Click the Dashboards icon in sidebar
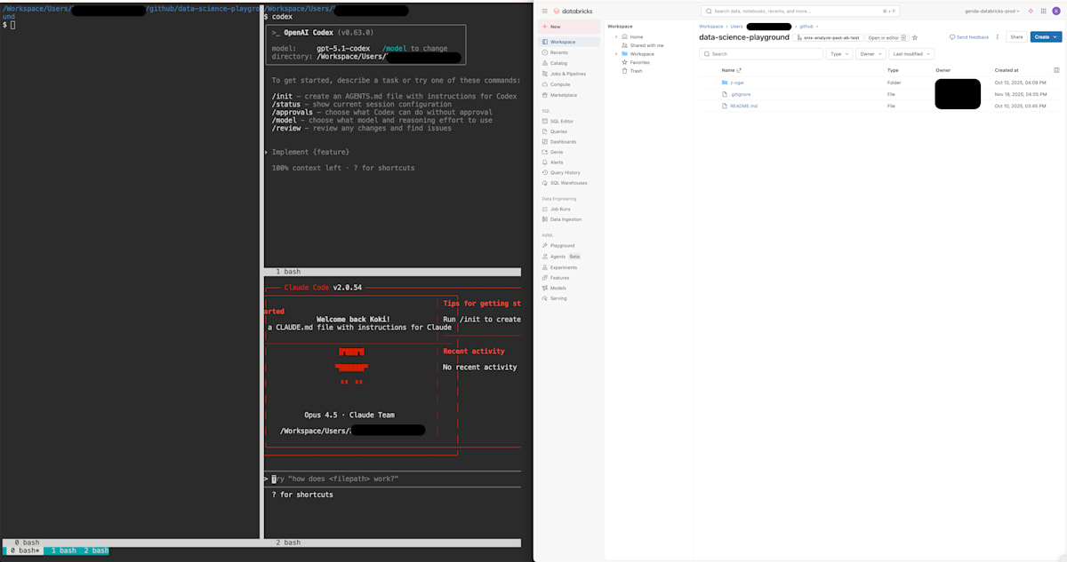Viewport: 1067px width, 562px height. pyautogui.click(x=545, y=142)
